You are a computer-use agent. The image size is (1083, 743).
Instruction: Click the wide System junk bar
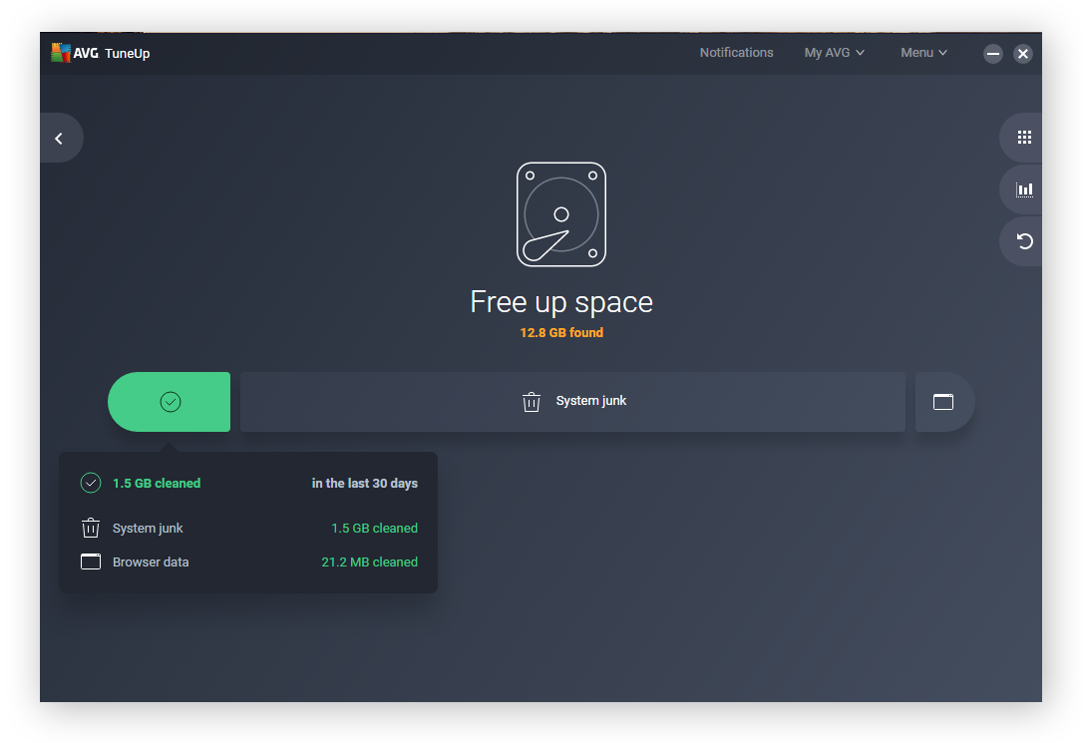[698, 402]
